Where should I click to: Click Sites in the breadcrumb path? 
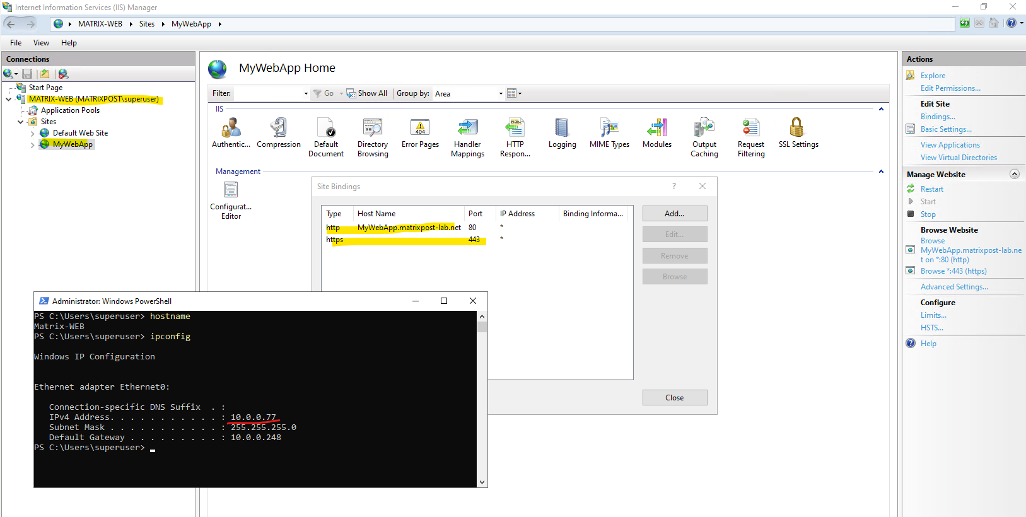point(147,24)
